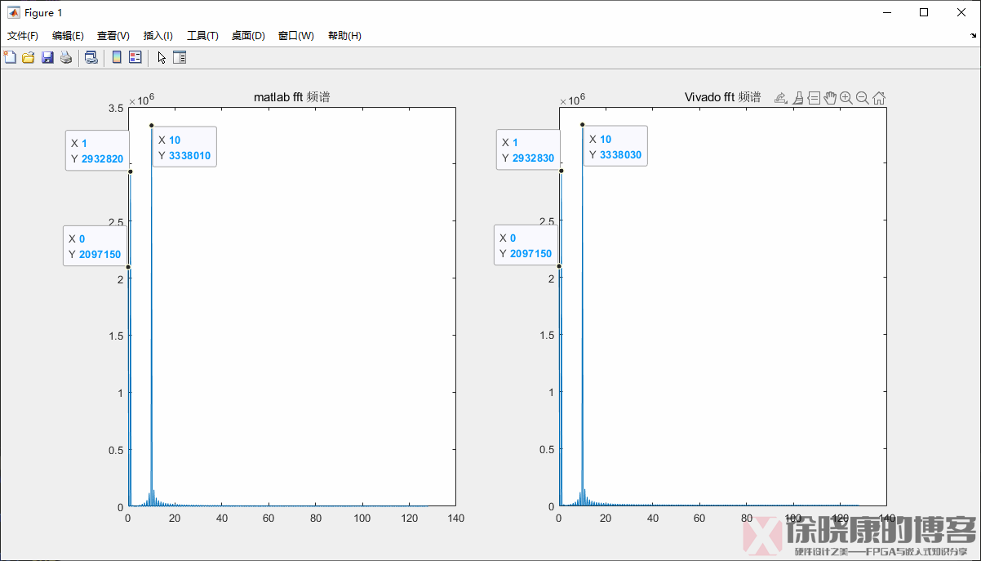
Task: Open the 查看(V) menu
Action: (x=113, y=35)
